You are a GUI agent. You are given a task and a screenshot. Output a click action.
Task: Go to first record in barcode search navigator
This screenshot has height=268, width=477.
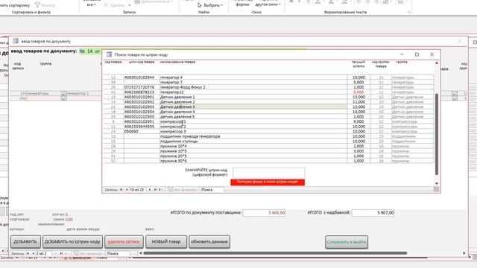tap(121, 190)
